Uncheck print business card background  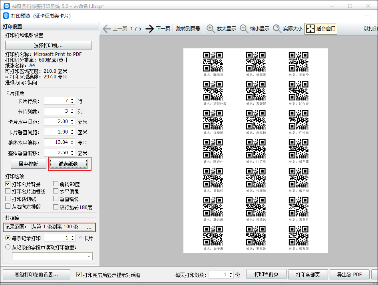pos(8,184)
